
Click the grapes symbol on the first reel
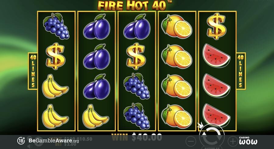(x=56, y=26)
